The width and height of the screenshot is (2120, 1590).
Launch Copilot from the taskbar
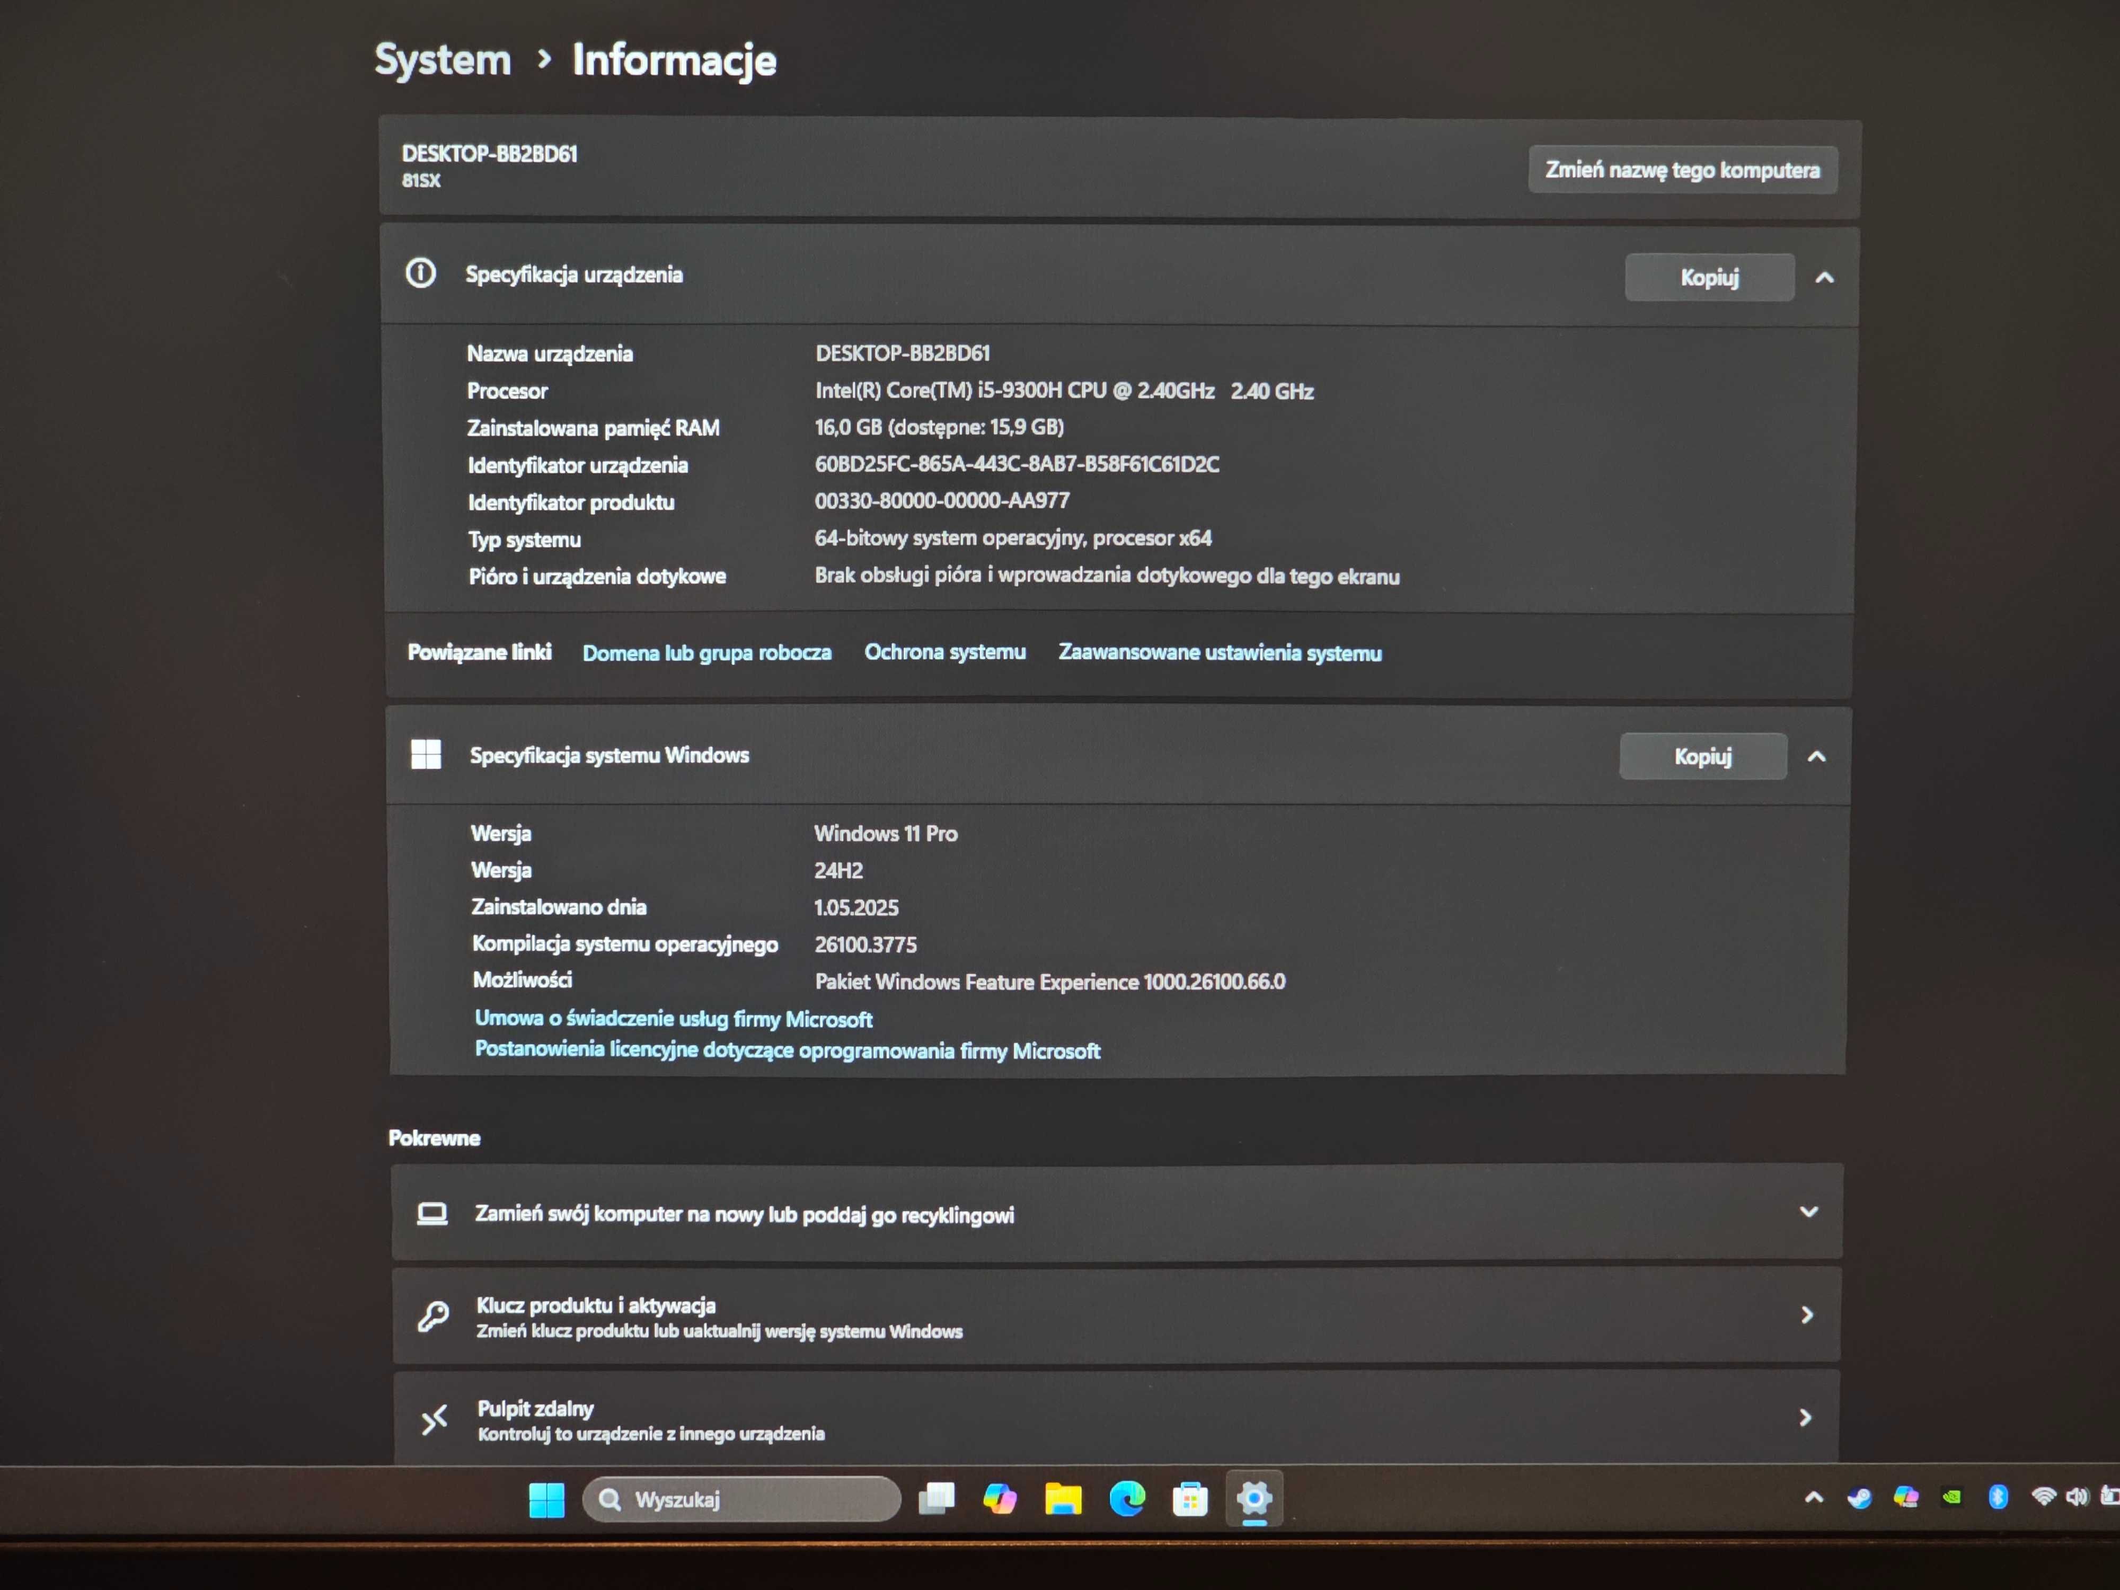click(x=1000, y=1498)
